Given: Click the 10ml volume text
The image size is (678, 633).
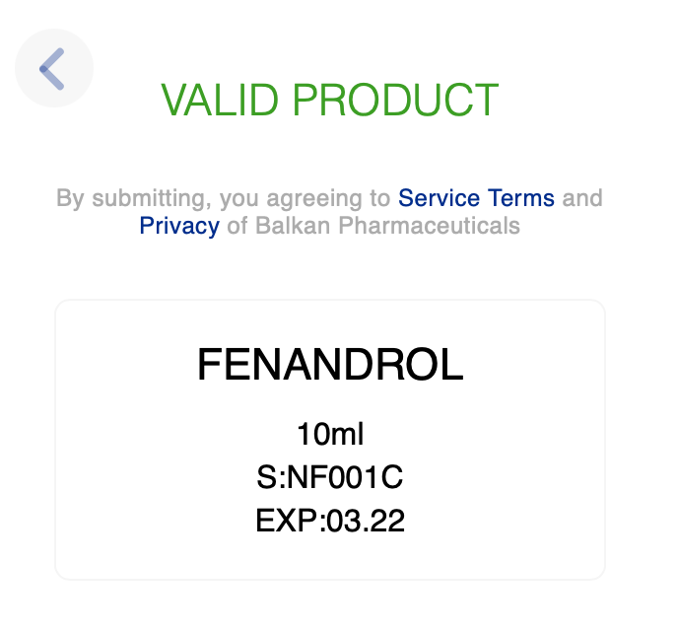Looking at the screenshot, I should coord(330,434).
